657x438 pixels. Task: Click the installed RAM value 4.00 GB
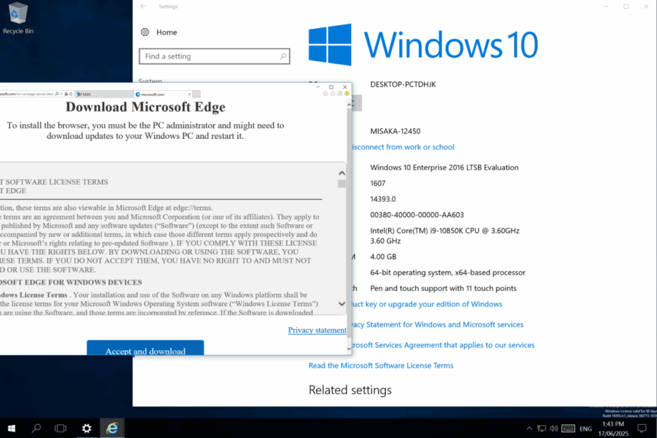click(x=383, y=257)
